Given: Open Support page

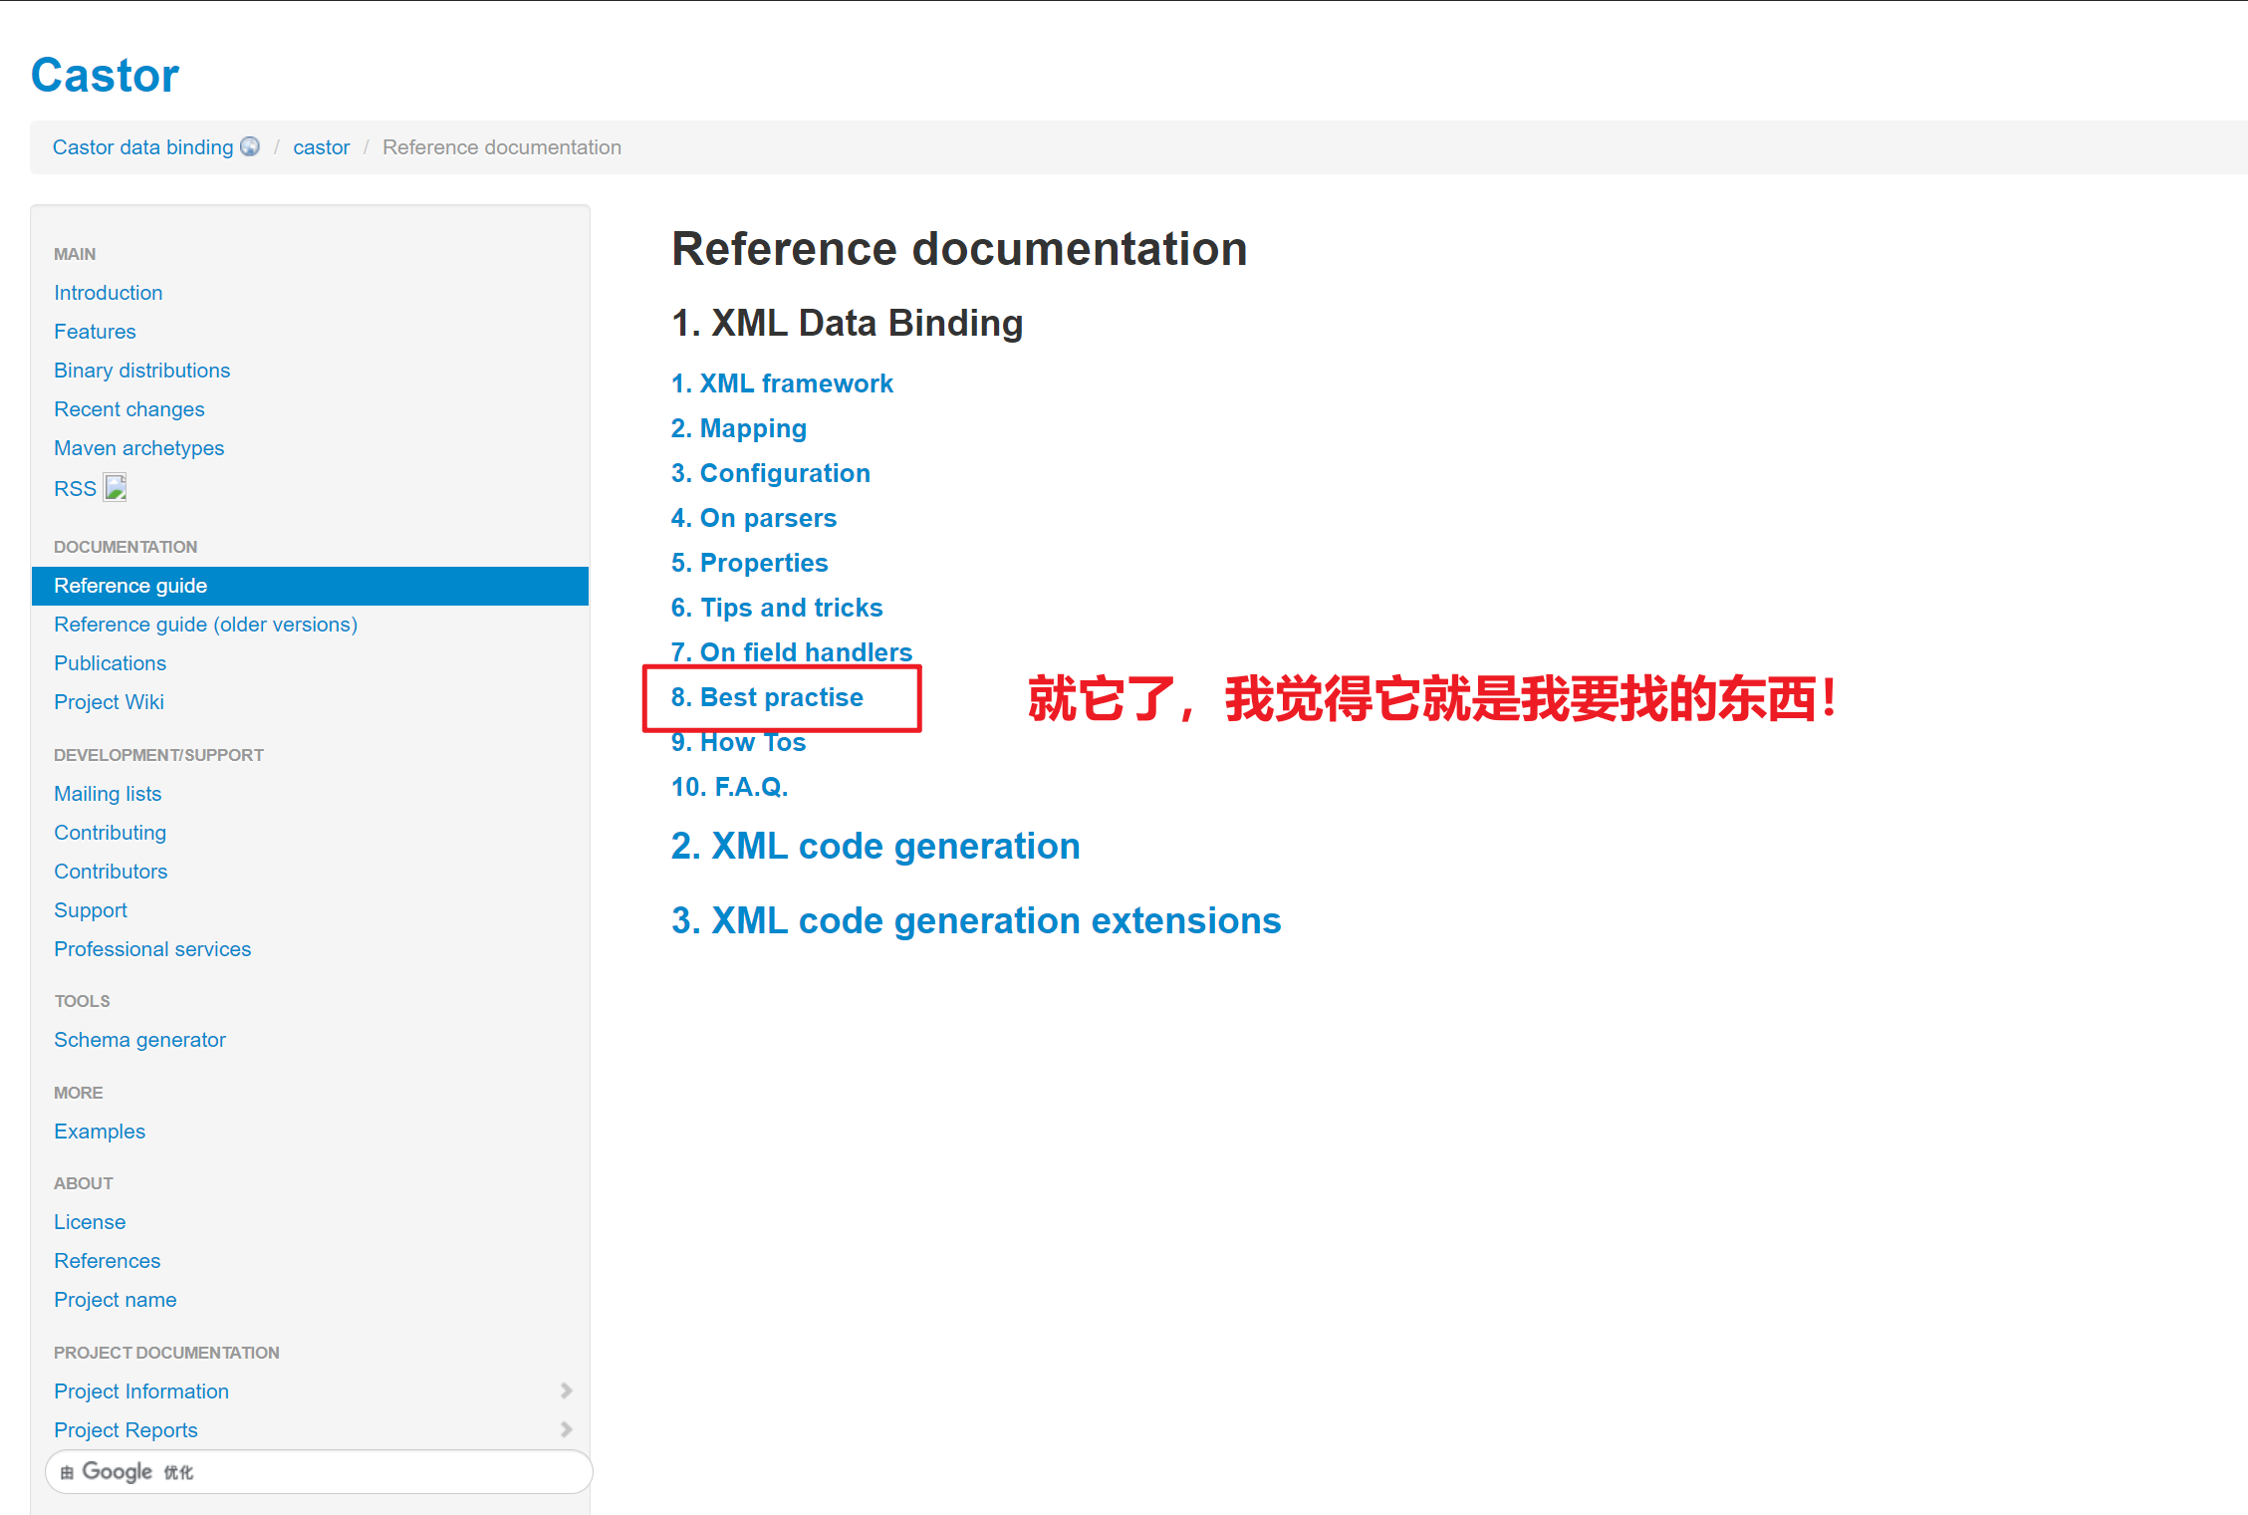Looking at the screenshot, I should pos(91,910).
